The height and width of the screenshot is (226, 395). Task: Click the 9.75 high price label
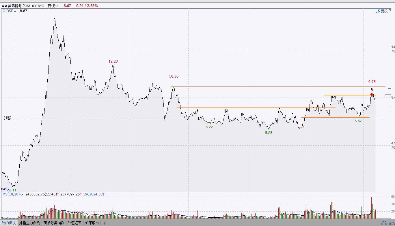tap(372, 82)
